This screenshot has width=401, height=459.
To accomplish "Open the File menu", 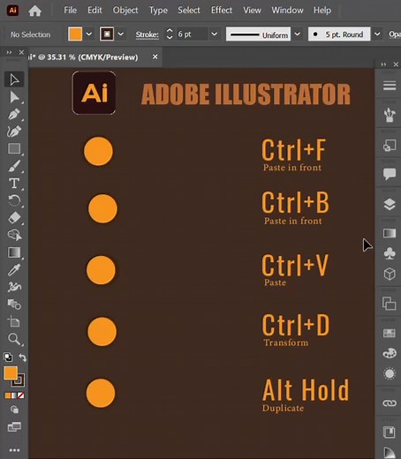I will point(70,11).
